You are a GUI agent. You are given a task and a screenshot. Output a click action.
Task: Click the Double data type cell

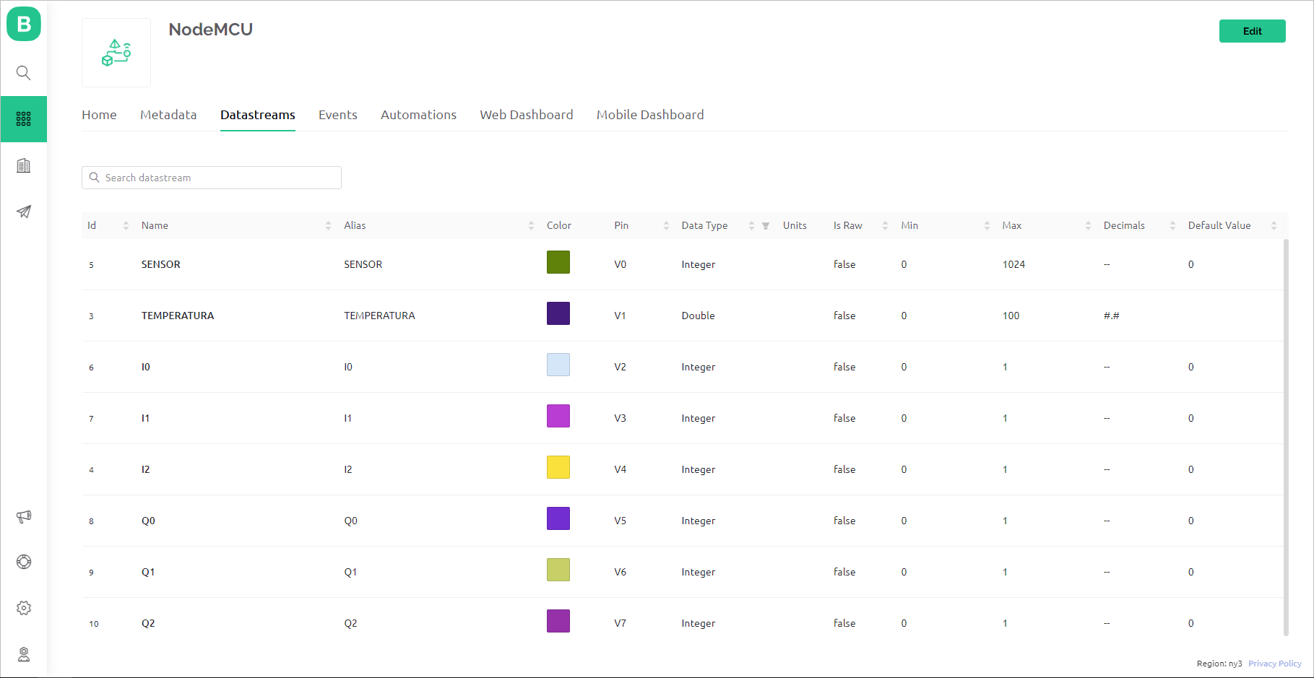click(x=699, y=316)
